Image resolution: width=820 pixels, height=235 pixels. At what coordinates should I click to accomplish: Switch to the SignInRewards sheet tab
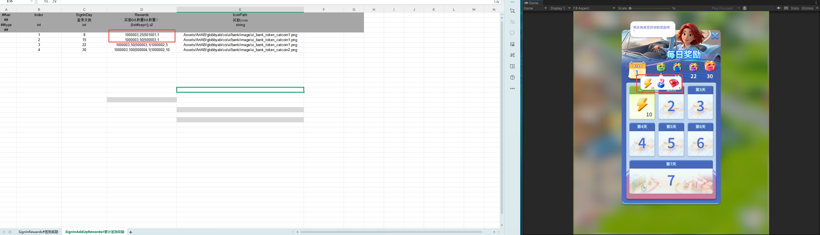38,232
